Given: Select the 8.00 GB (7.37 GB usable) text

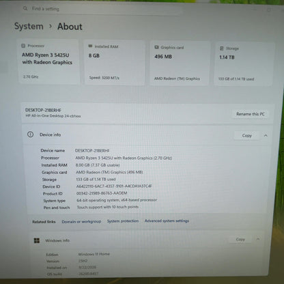Looking at the screenshot, I should coord(98,165).
